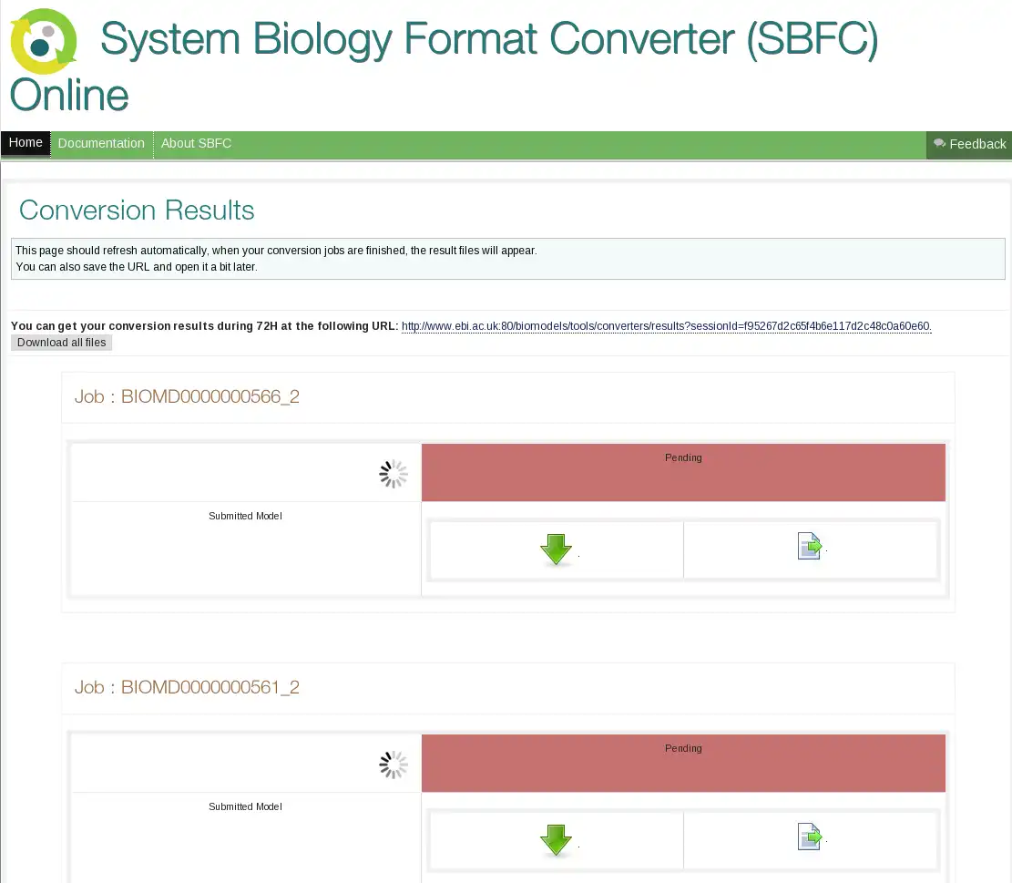Image resolution: width=1012 pixels, height=883 pixels.
Task: Click the SBFC circular logo icon
Action: point(44,42)
